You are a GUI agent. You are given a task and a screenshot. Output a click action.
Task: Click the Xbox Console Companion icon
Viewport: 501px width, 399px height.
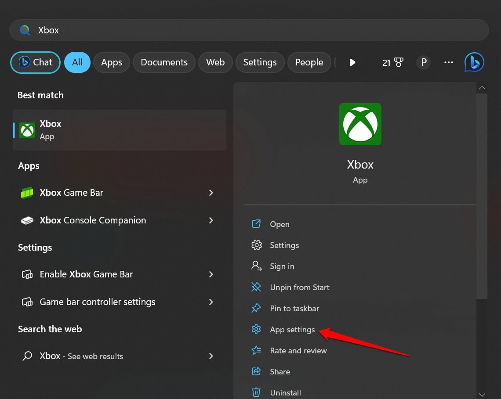[x=26, y=220]
